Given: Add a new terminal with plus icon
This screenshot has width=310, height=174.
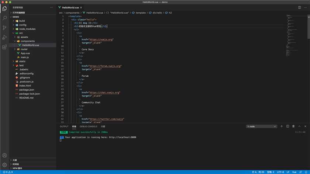Looking at the screenshot, I should click(282, 126).
